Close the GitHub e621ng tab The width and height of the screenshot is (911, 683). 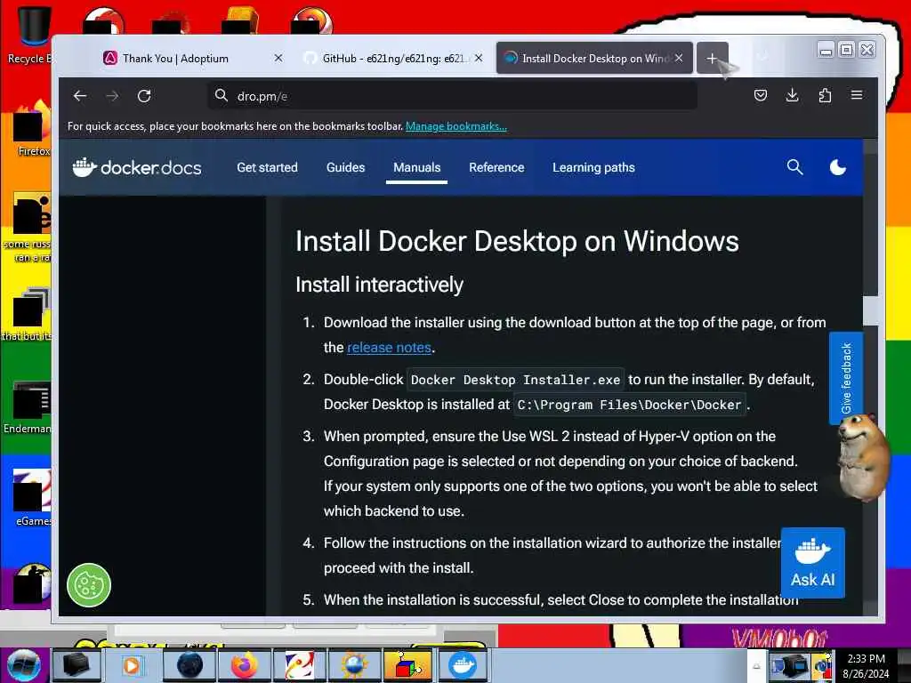(x=478, y=58)
